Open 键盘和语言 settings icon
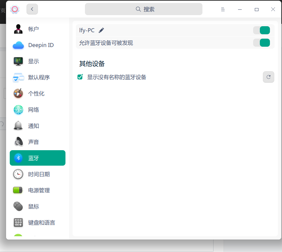The width and height of the screenshot is (282, 252). [18, 222]
